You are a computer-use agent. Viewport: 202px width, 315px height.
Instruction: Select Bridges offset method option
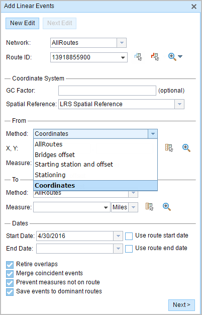click(x=95, y=154)
